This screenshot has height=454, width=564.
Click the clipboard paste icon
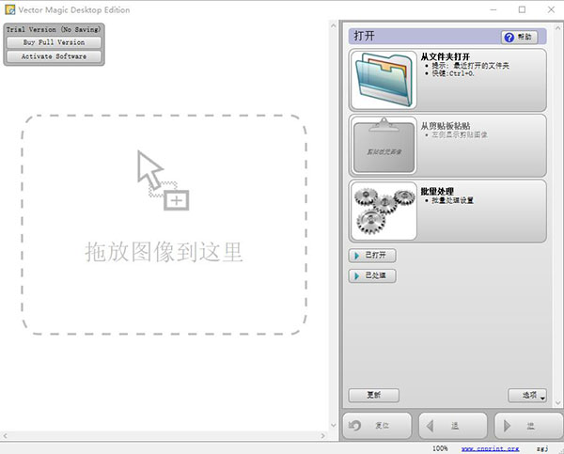click(384, 146)
